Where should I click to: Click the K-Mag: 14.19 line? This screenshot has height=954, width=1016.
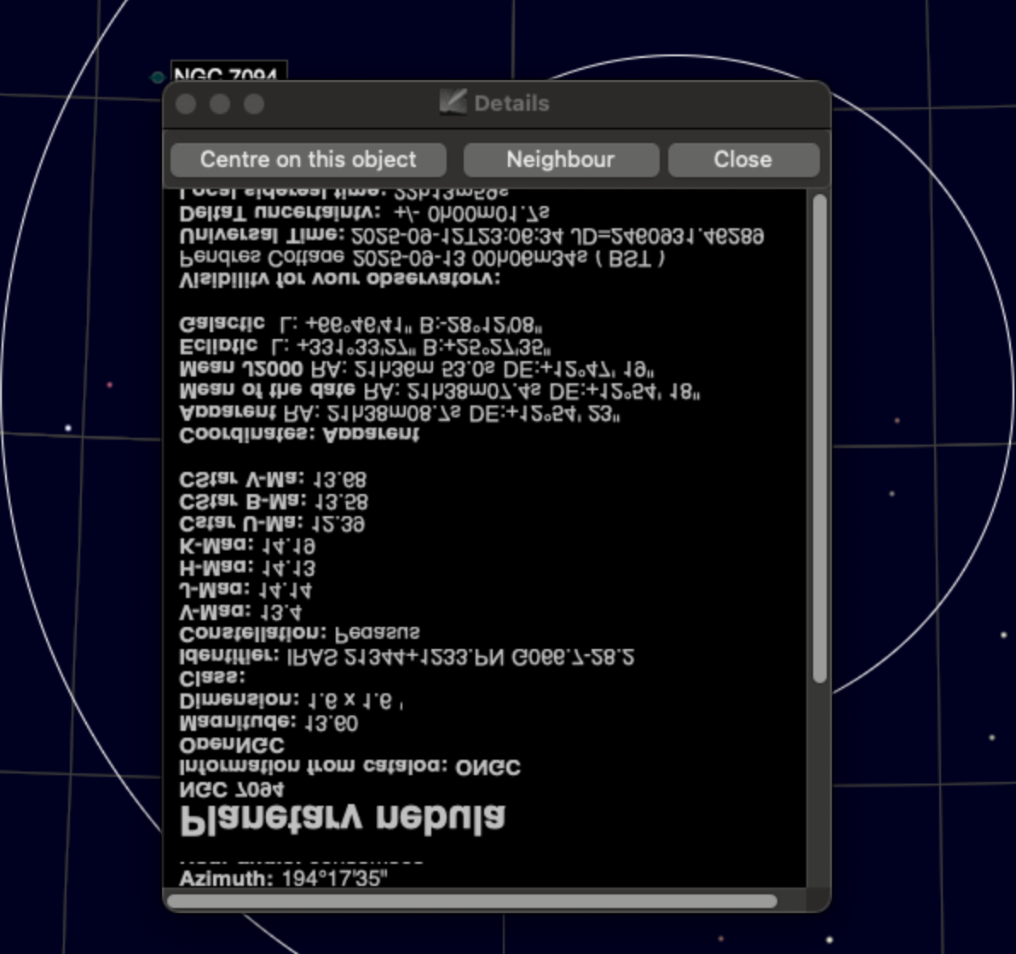click(247, 546)
